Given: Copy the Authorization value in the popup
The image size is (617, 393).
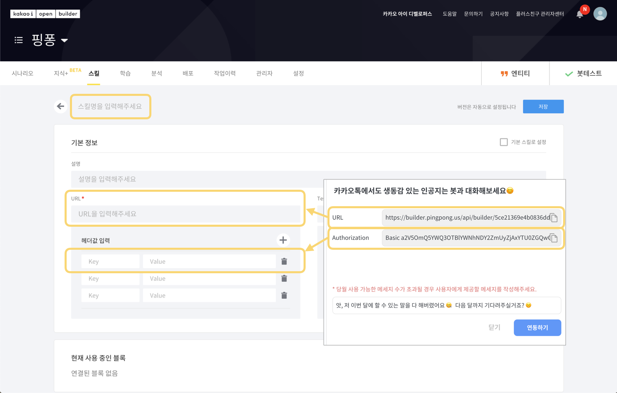Looking at the screenshot, I should coord(554,238).
